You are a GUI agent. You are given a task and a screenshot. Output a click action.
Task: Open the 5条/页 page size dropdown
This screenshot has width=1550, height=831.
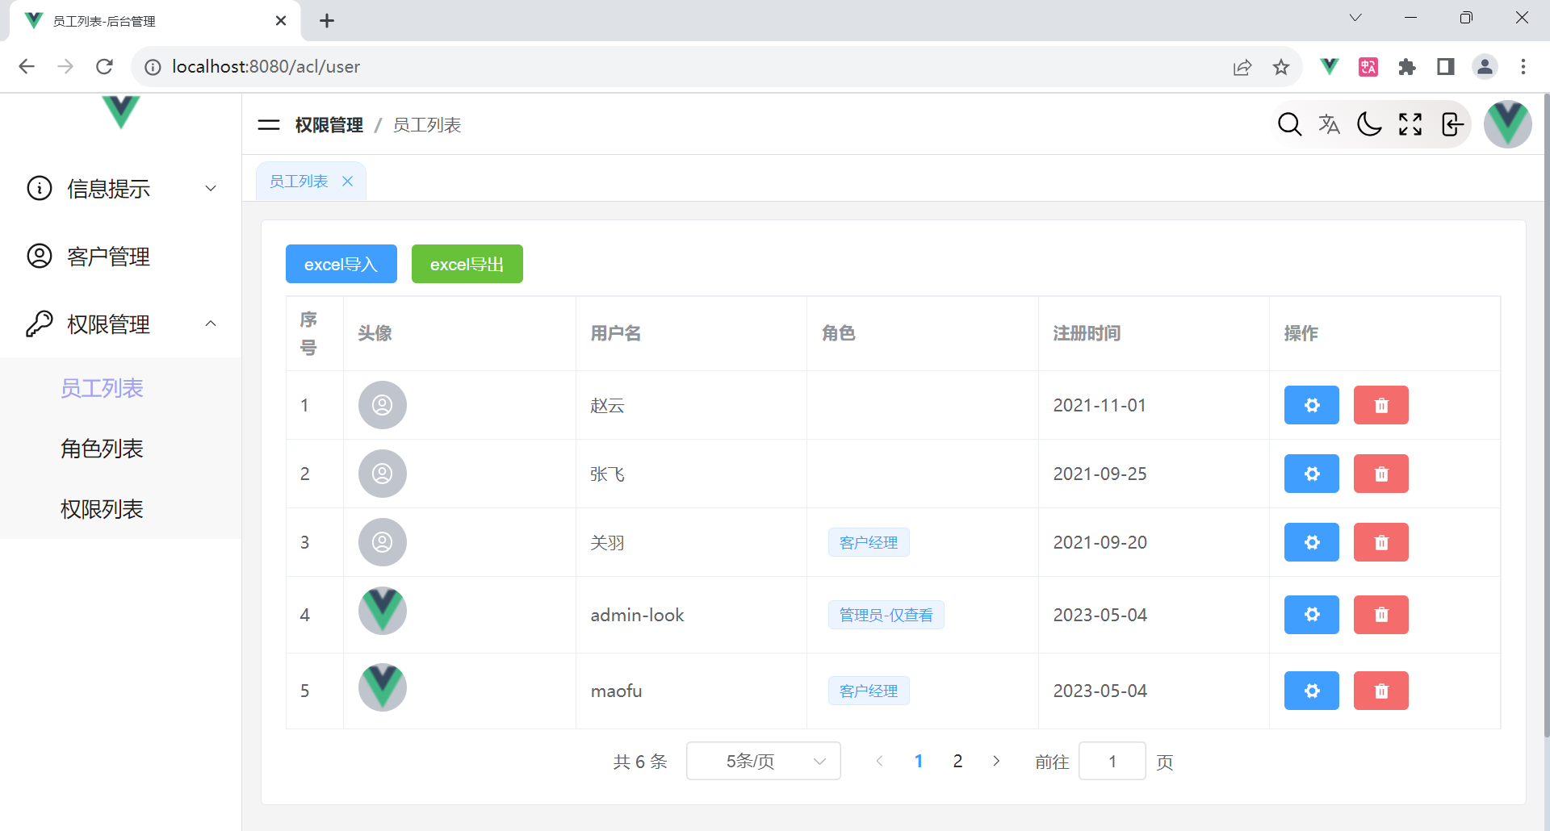[764, 761]
